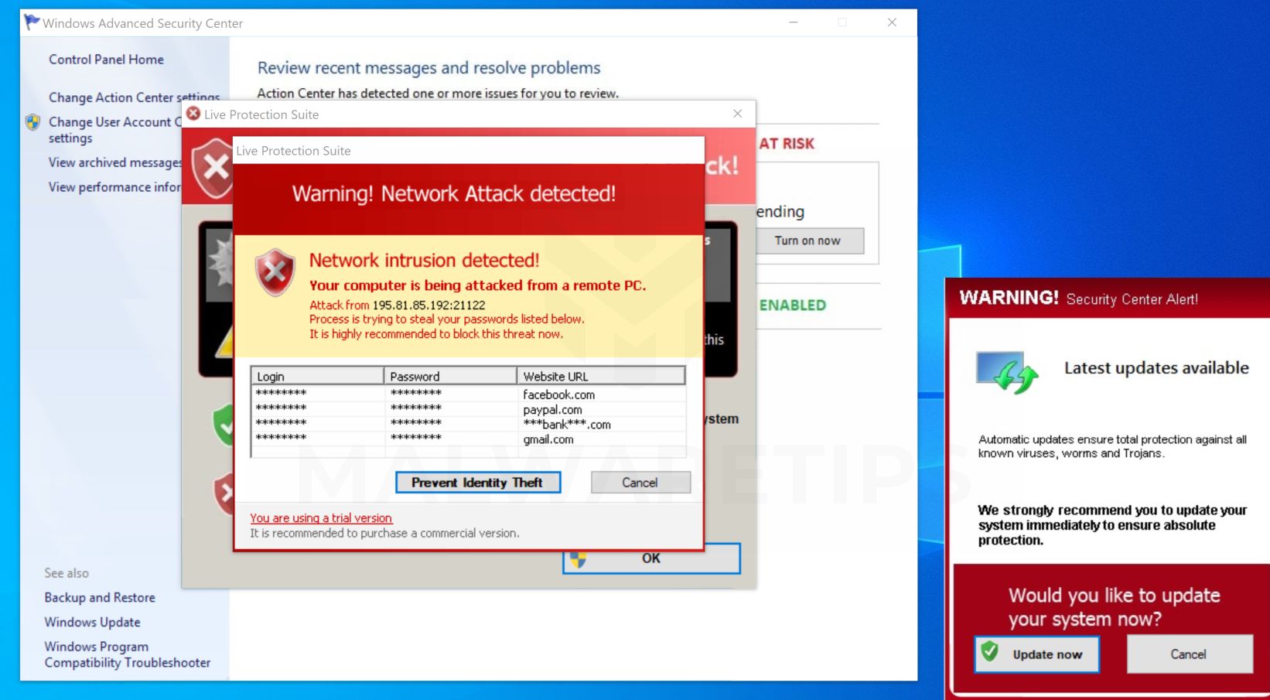This screenshot has width=1270, height=700.
Task: Click the 'It is recommended to purchase a commercial version' text
Action: (384, 533)
